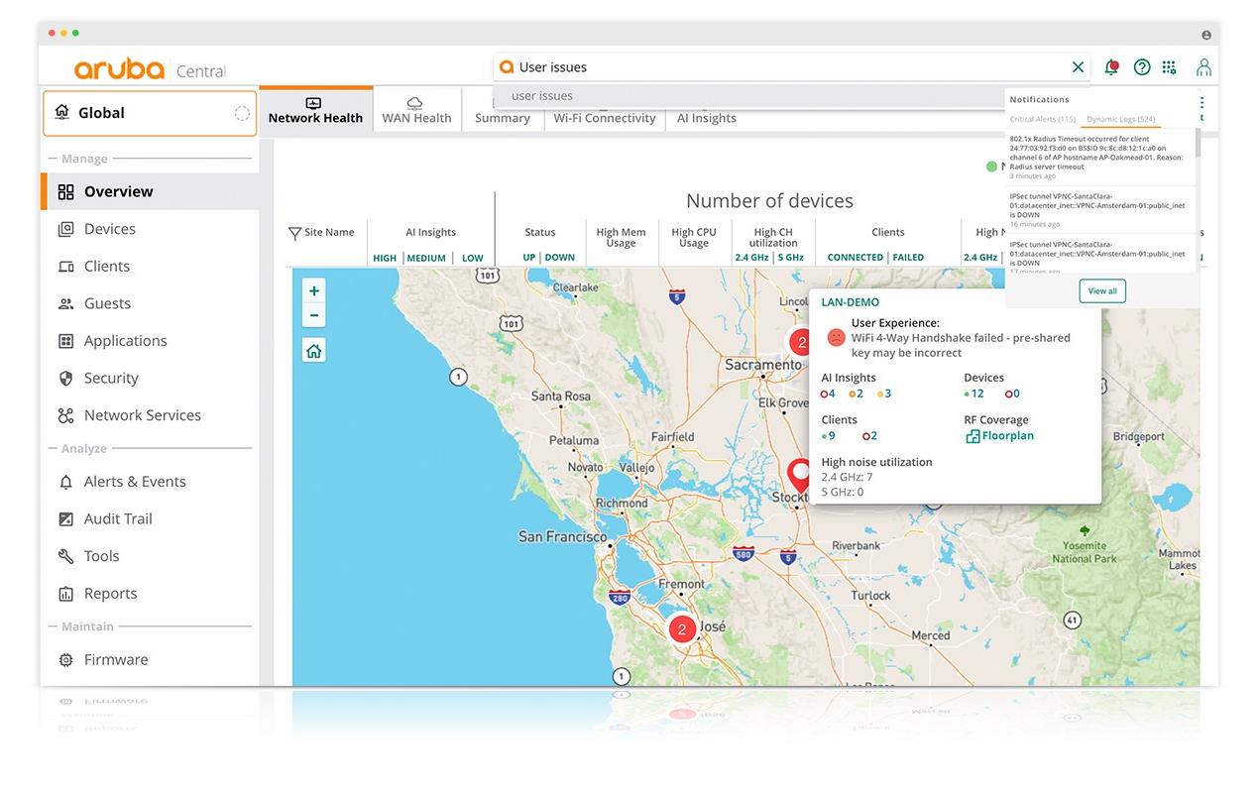This screenshot has height=793, width=1260.
Task: Click the San José cluster marker
Action: 682,629
